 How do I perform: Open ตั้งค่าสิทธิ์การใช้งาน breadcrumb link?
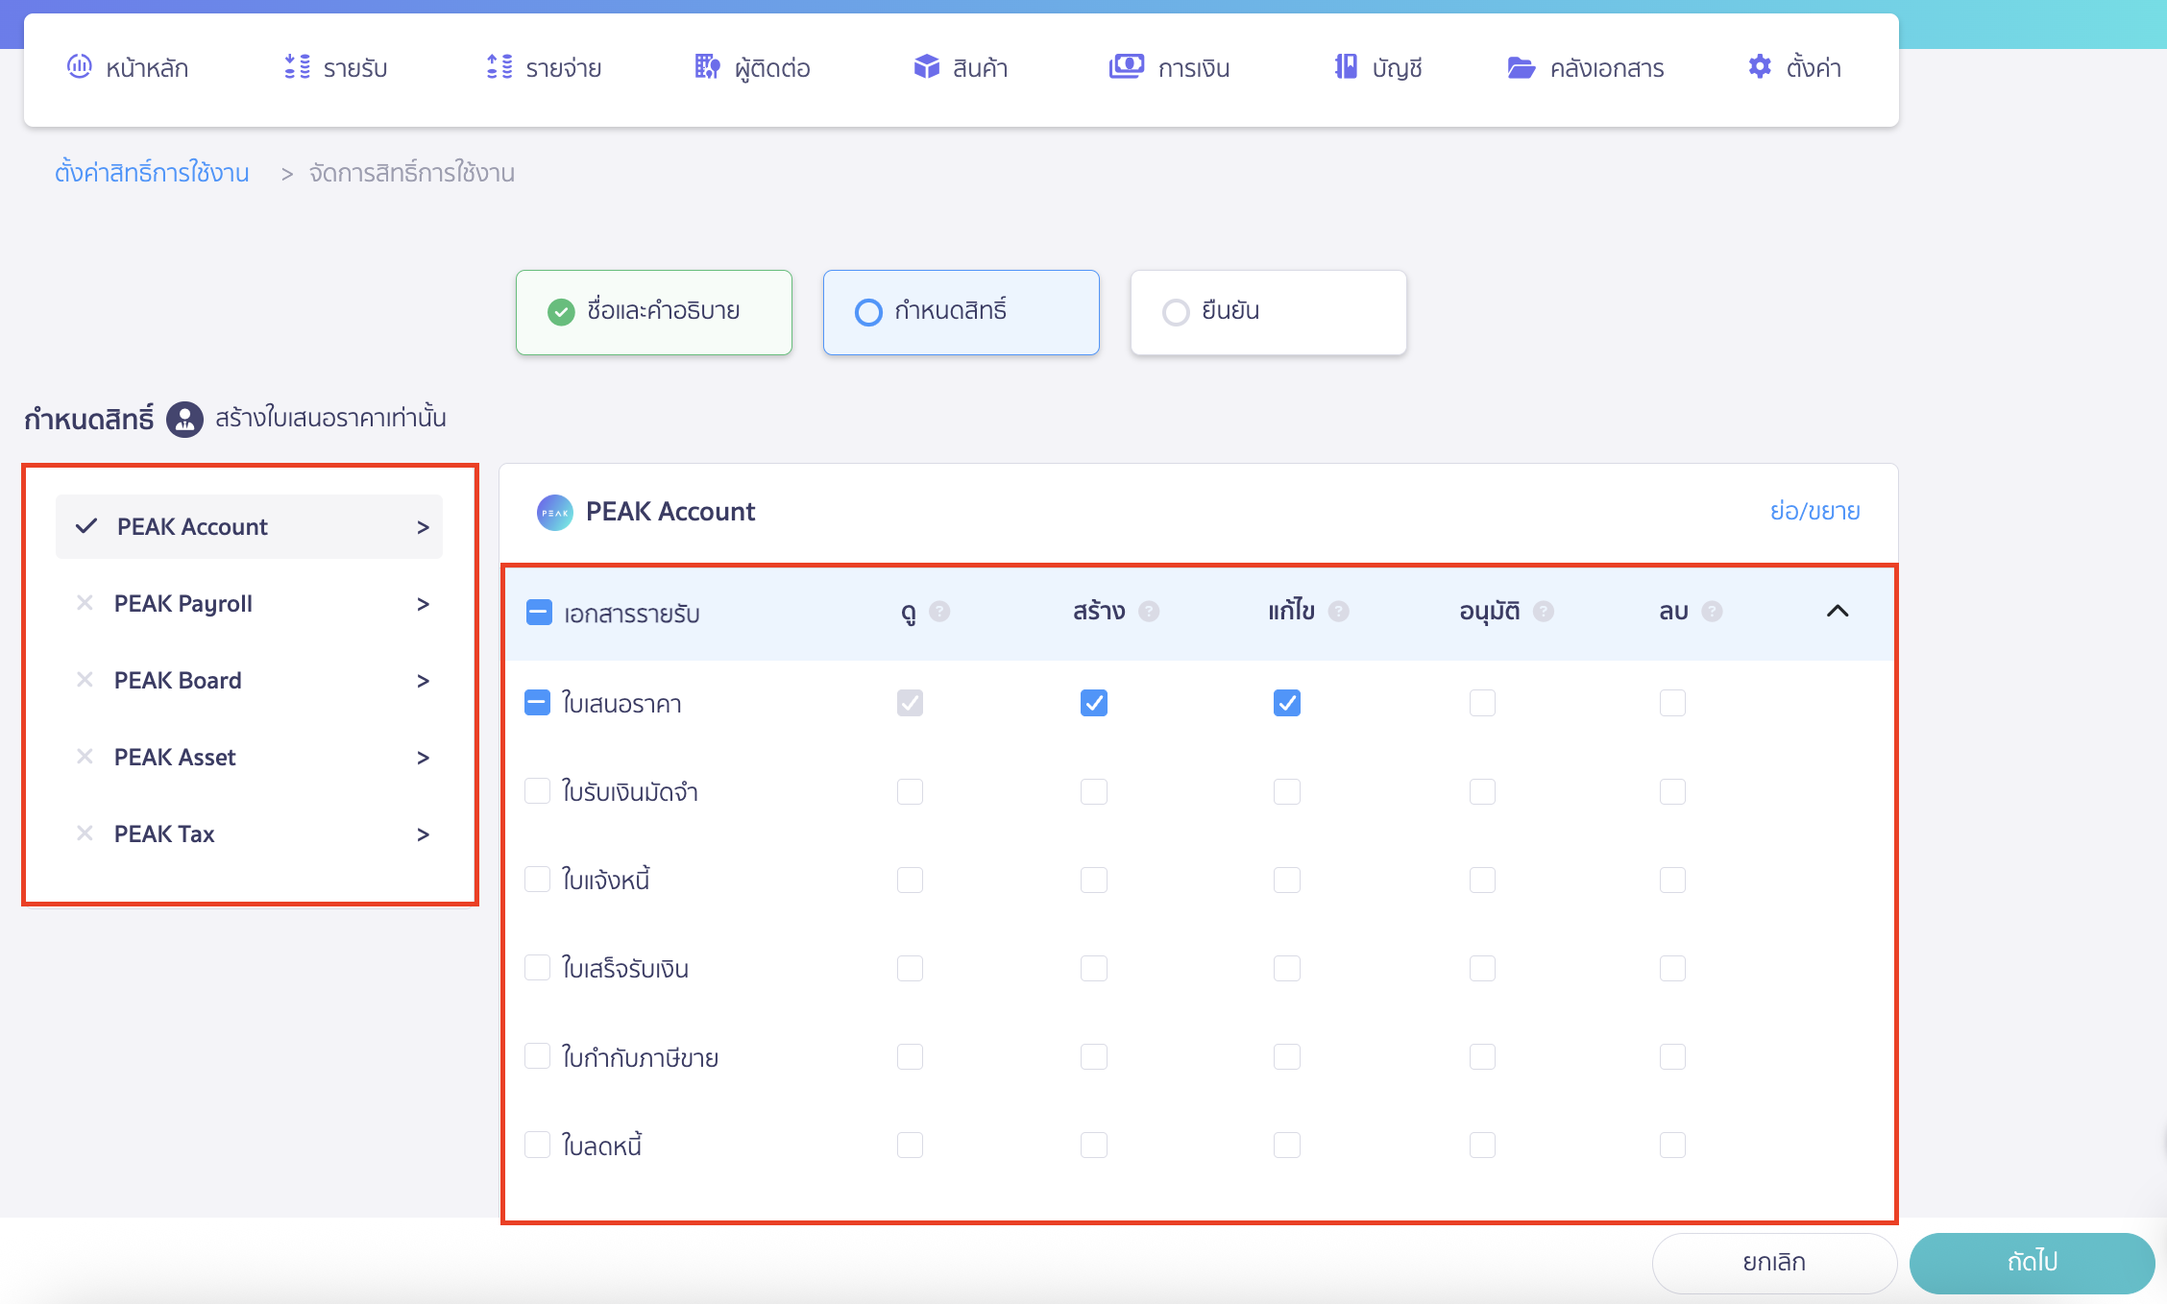click(151, 173)
